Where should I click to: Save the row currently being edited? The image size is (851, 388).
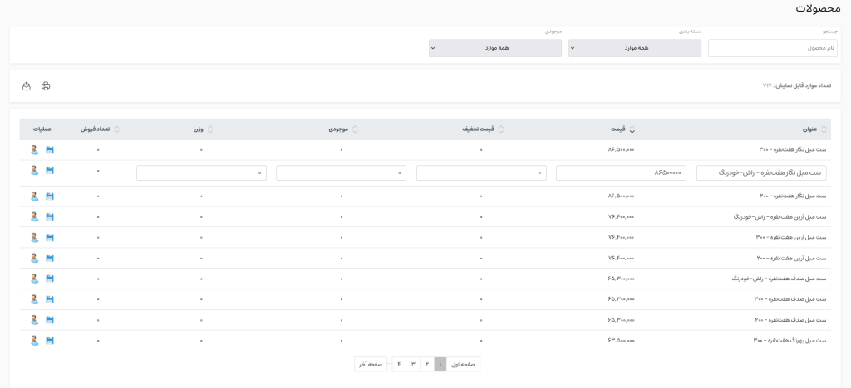click(50, 171)
